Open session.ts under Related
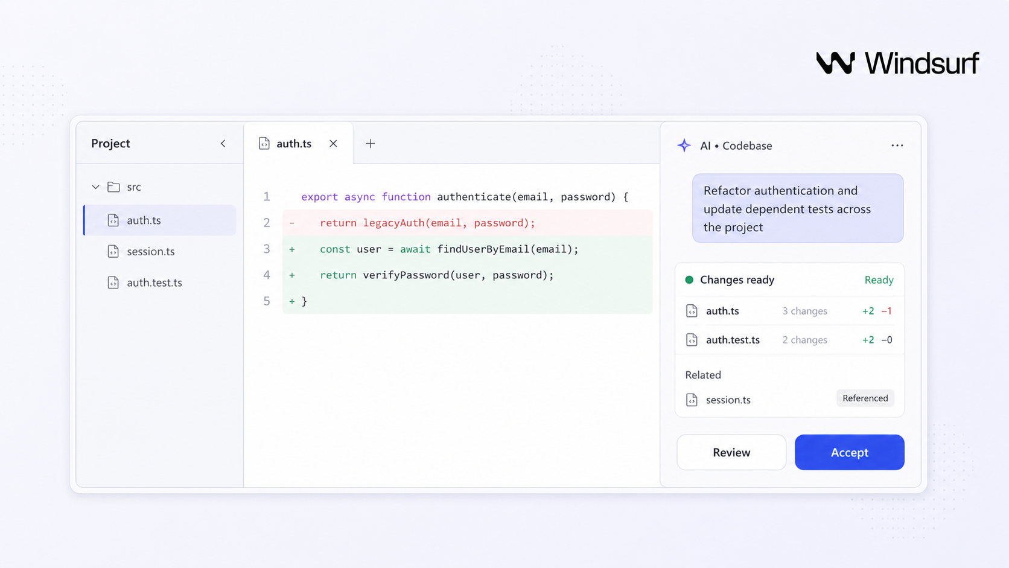This screenshot has height=568, width=1009. [x=728, y=400]
